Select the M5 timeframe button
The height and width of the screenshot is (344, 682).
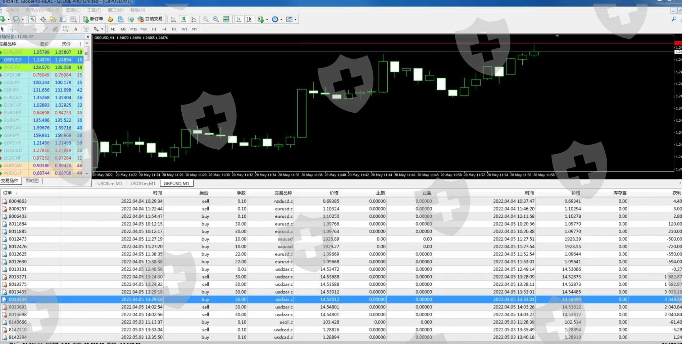[123, 29]
